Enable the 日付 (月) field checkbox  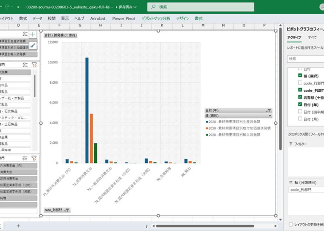(300, 119)
